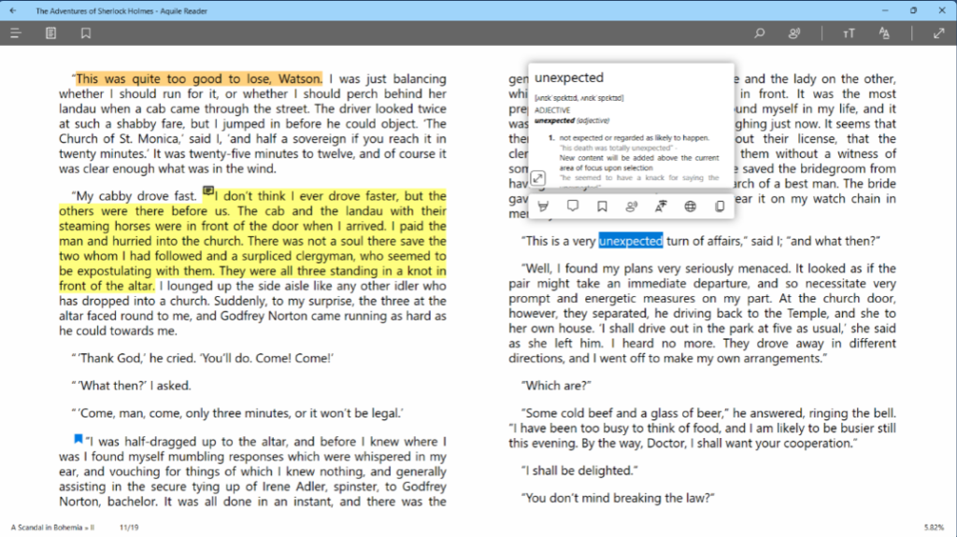Screen dimensions: 957x537
Task: Click the blue bookmark marker in the text
Action: (79, 438)
